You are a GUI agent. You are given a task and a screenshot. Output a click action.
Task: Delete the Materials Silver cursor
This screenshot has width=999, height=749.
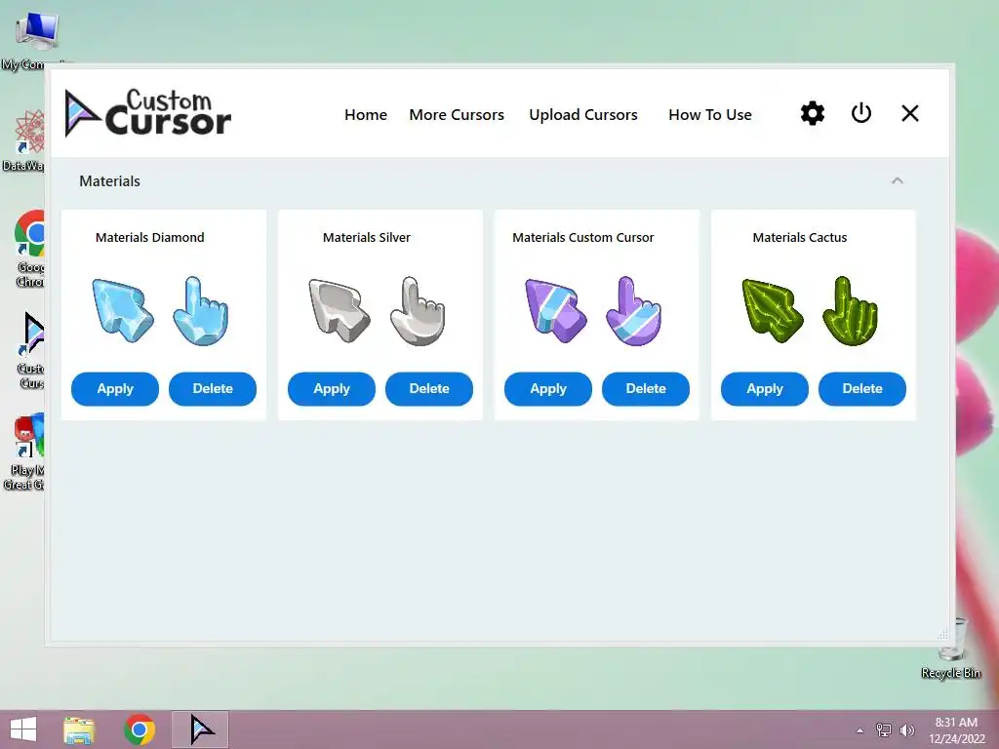tap(429, 388)
